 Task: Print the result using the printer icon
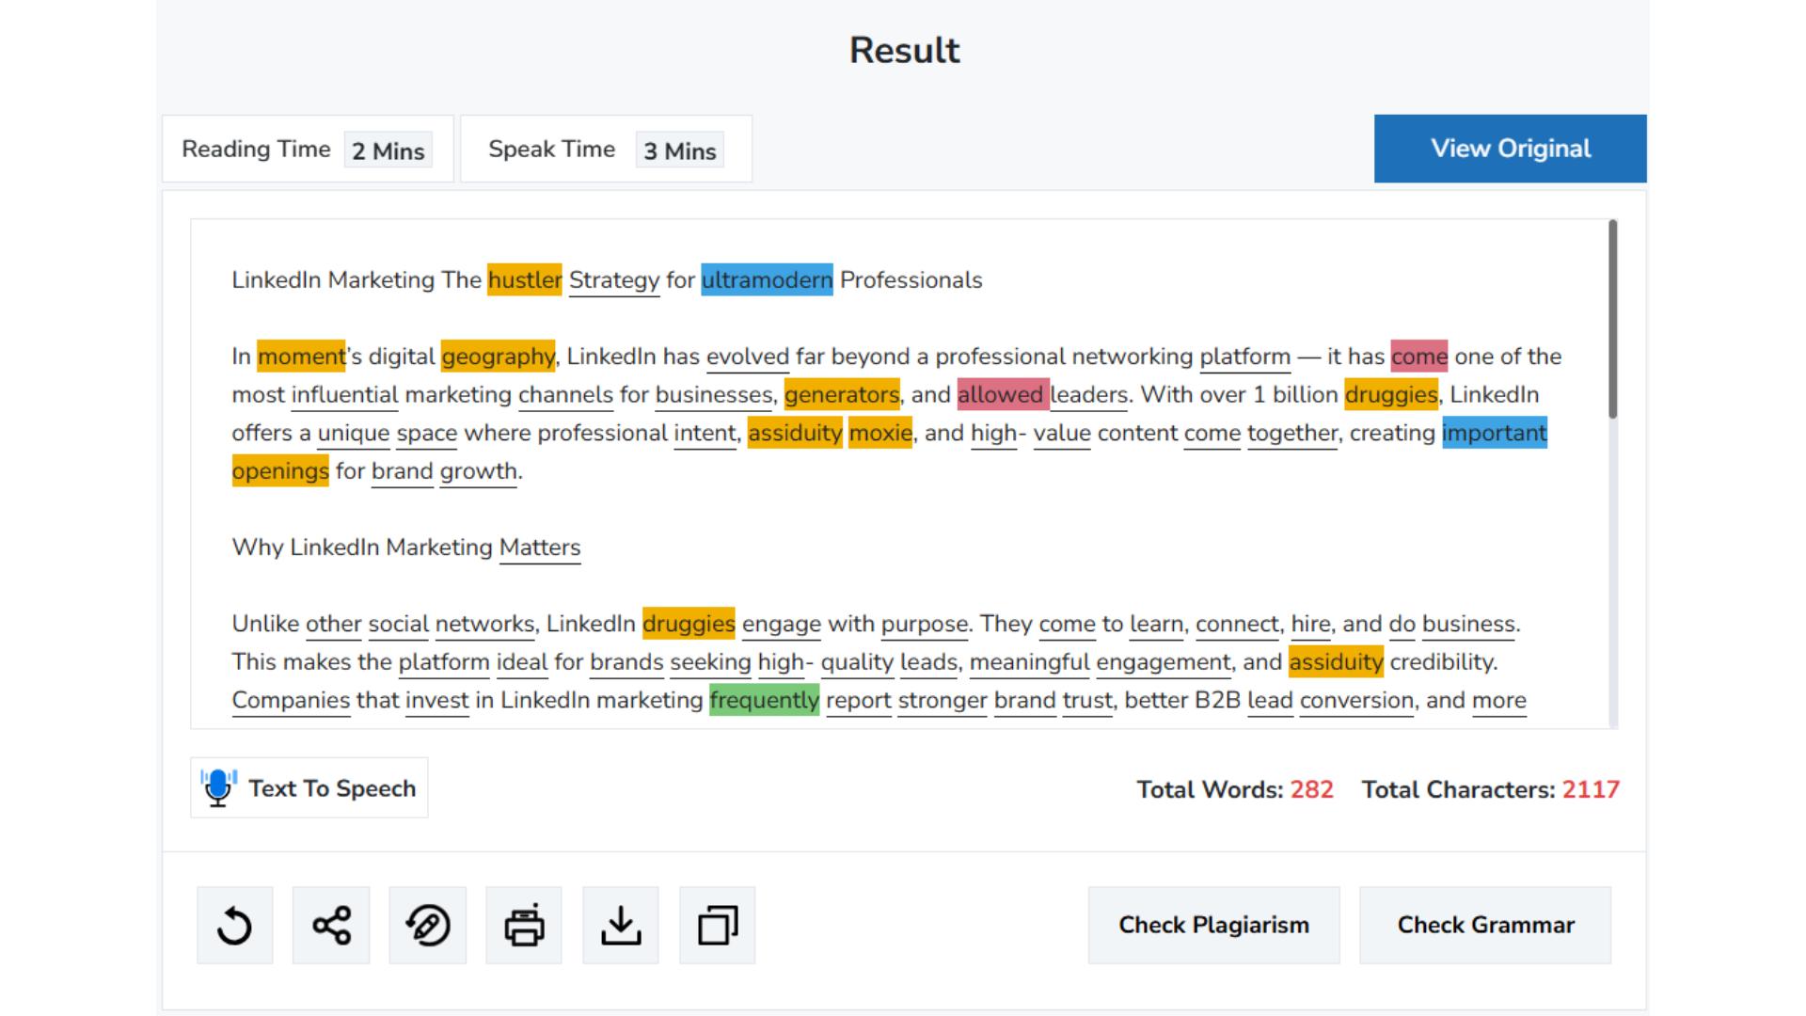pos(524,925)
